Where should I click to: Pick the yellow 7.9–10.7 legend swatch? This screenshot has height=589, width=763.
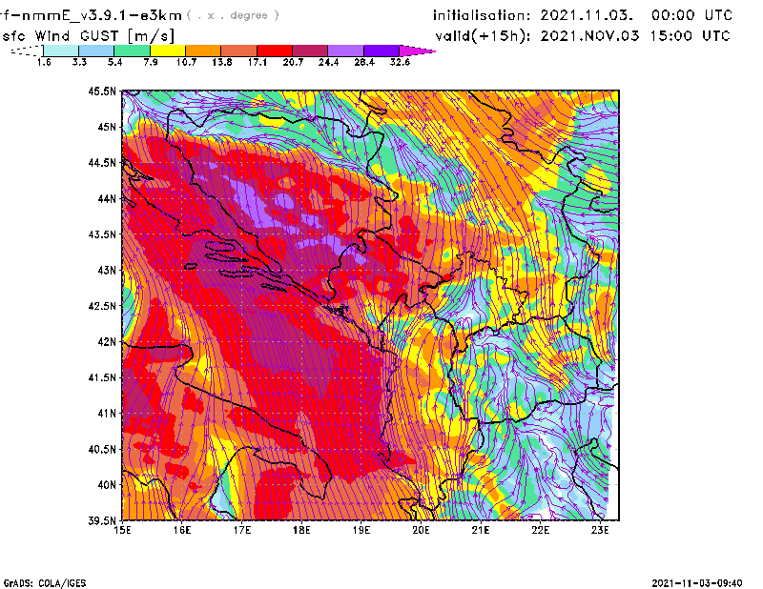[168, 51]
